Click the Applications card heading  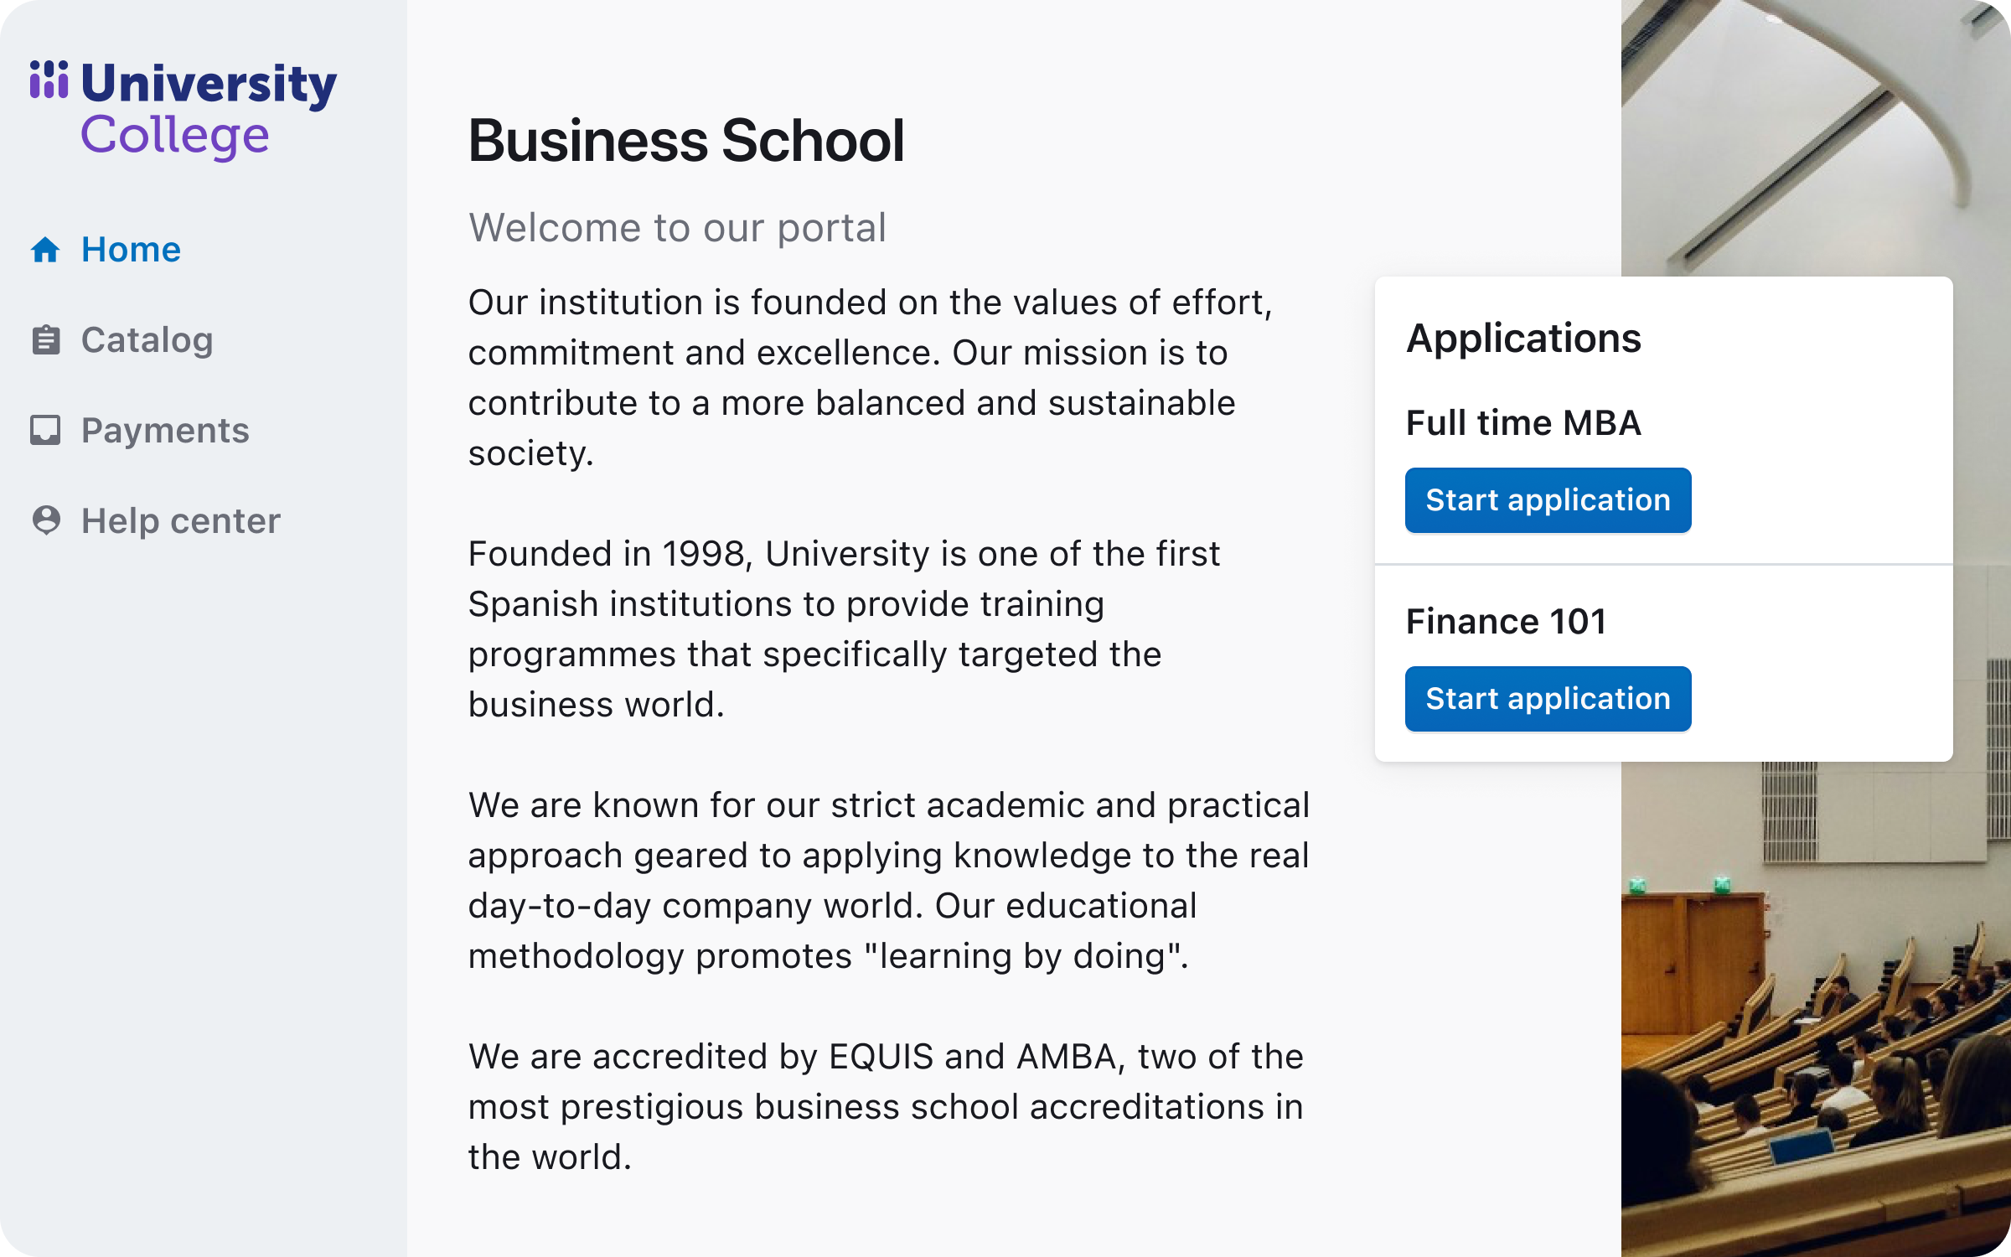click(x=1523, y=339)
